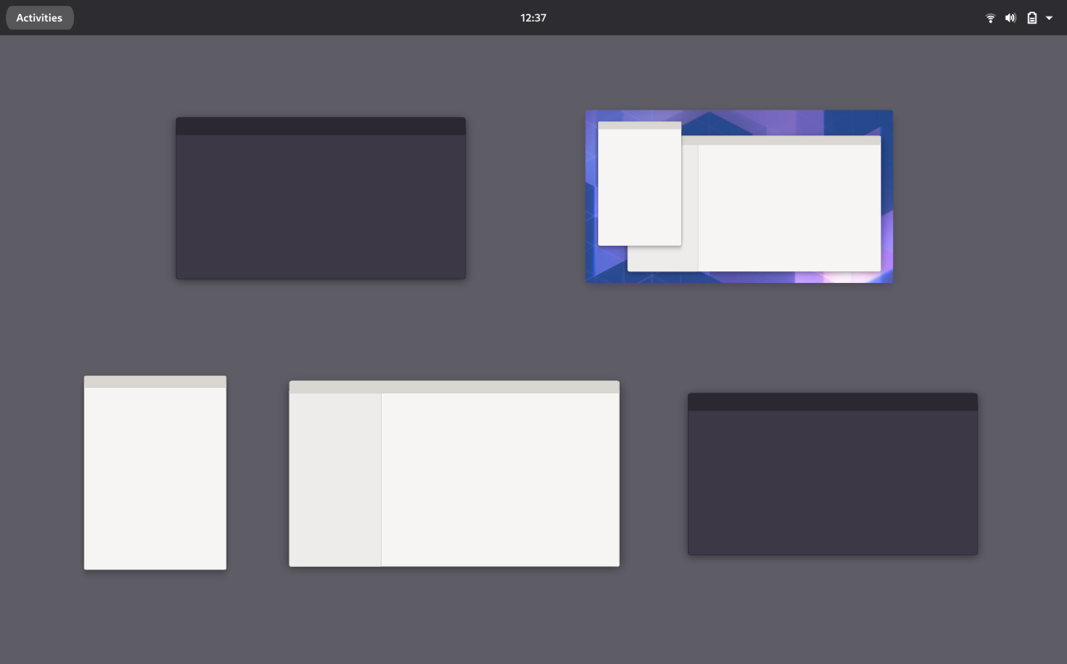Open the window with the sidebar layout
This screenshot has height=664, width=1067.
coord(454,473)
